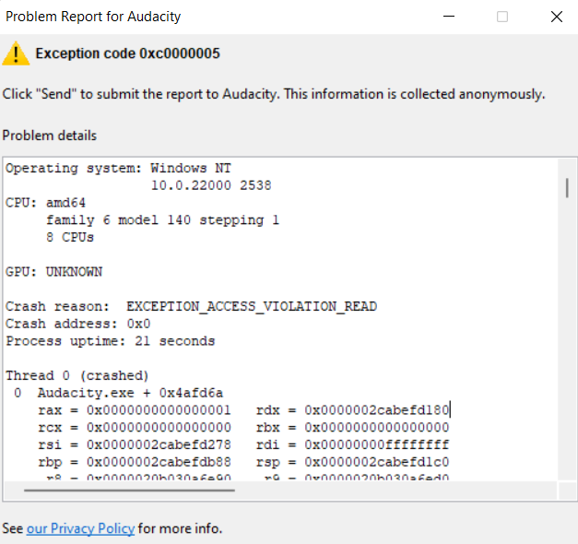Click the "GPU: UNKNOWN" line

pos(53,272)
